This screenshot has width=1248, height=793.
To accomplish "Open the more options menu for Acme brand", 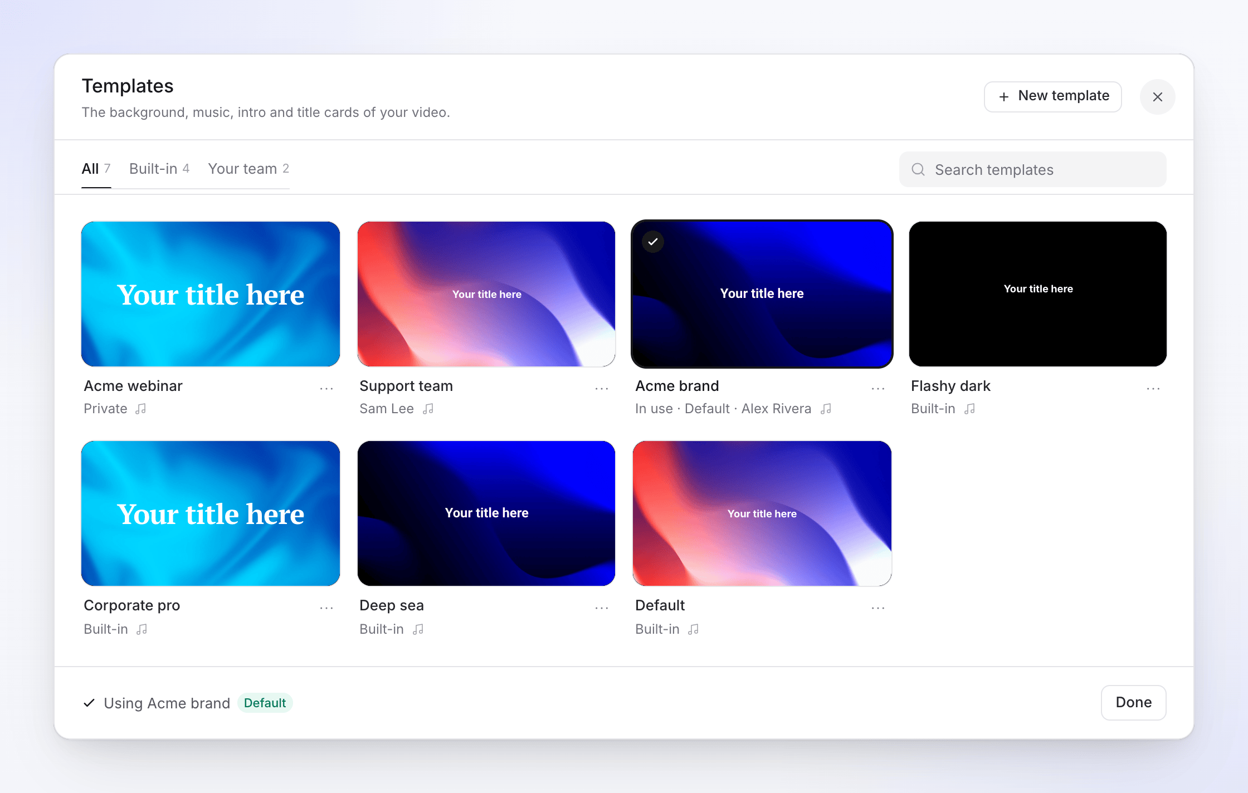I will click(878, 388).
